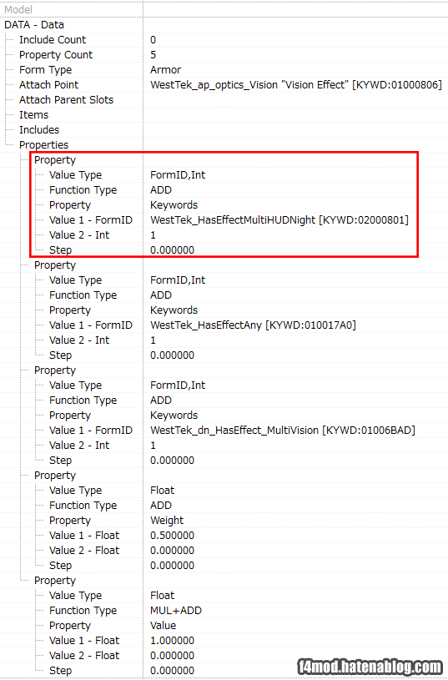Select the DATA - Data tree node
Viewport: 448px width, 680px height.
[34, 25]
